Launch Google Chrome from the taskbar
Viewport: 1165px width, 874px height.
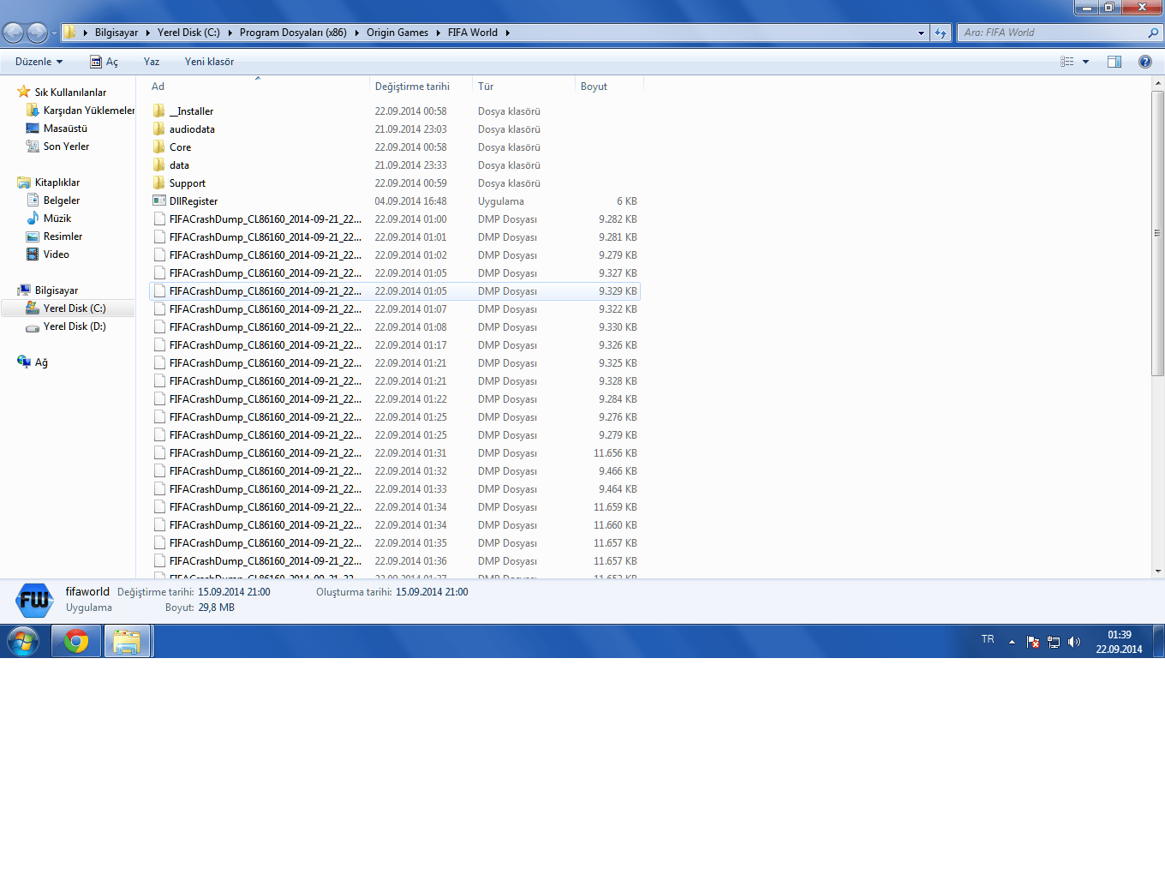[76, 641]
